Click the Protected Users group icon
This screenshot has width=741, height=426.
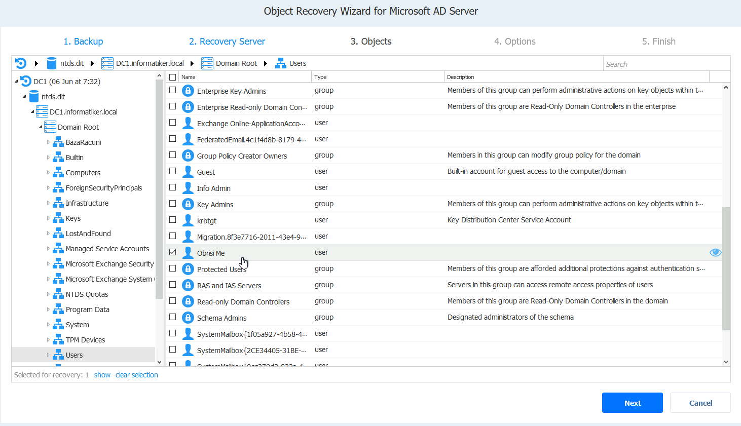pyautogui.click(x=188, y=269)
